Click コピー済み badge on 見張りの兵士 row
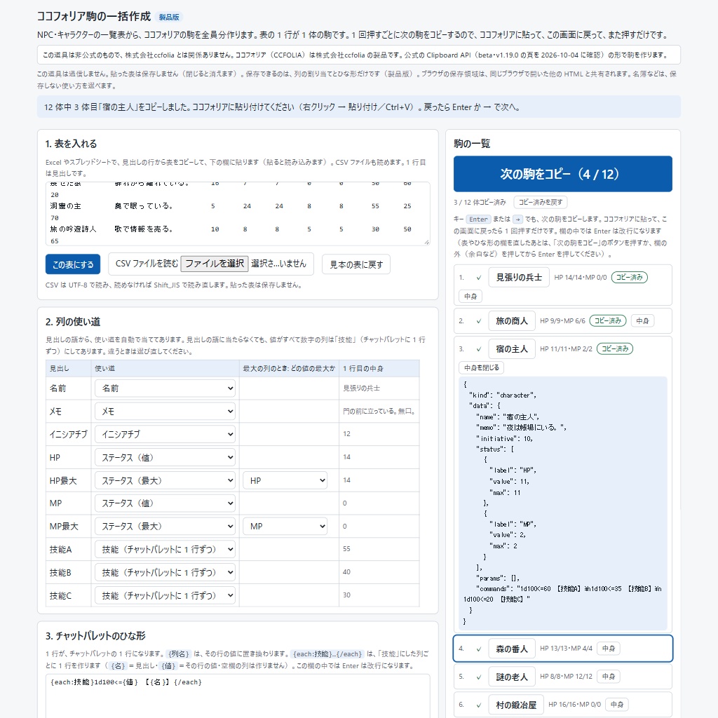 pos(629,277)
